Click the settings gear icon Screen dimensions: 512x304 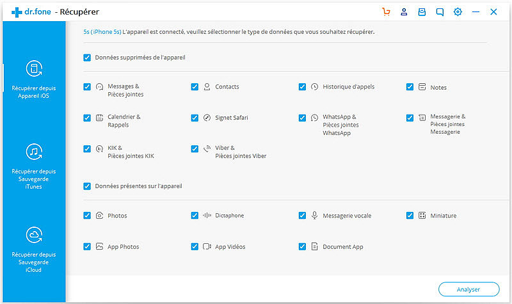tap(458, 12)
